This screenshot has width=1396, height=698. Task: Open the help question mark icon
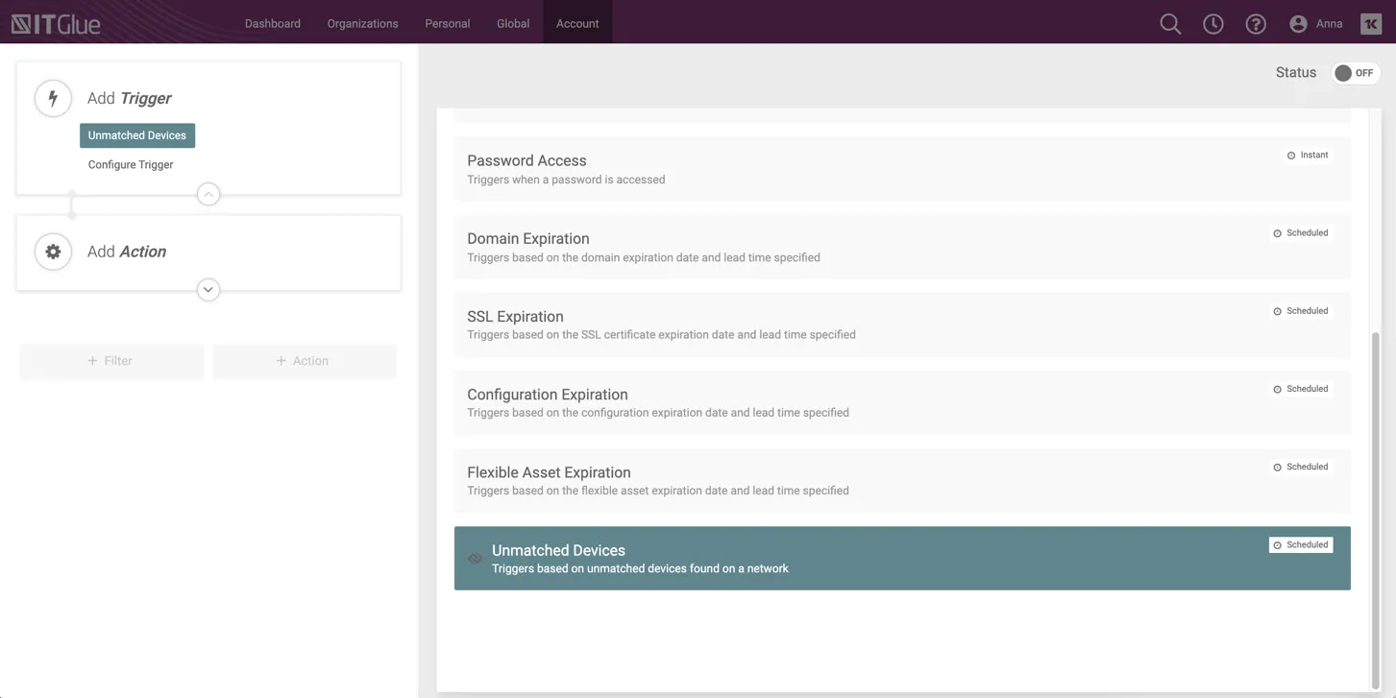tap(1255, 23)
